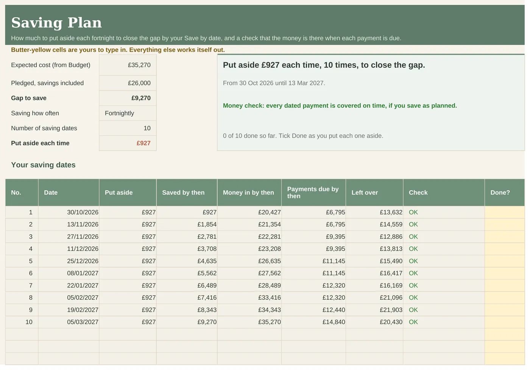Screen dimensions: 530x370
Task: Select the Money in by then header
Action: click(x=249, y=193)
